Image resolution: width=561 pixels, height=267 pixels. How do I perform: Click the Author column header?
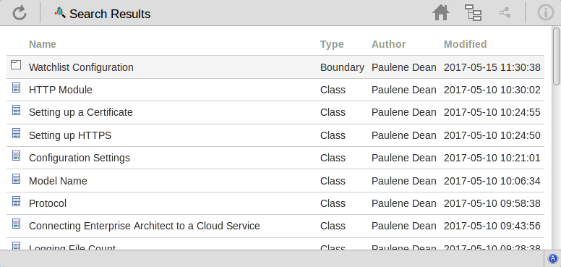point(388,44)
